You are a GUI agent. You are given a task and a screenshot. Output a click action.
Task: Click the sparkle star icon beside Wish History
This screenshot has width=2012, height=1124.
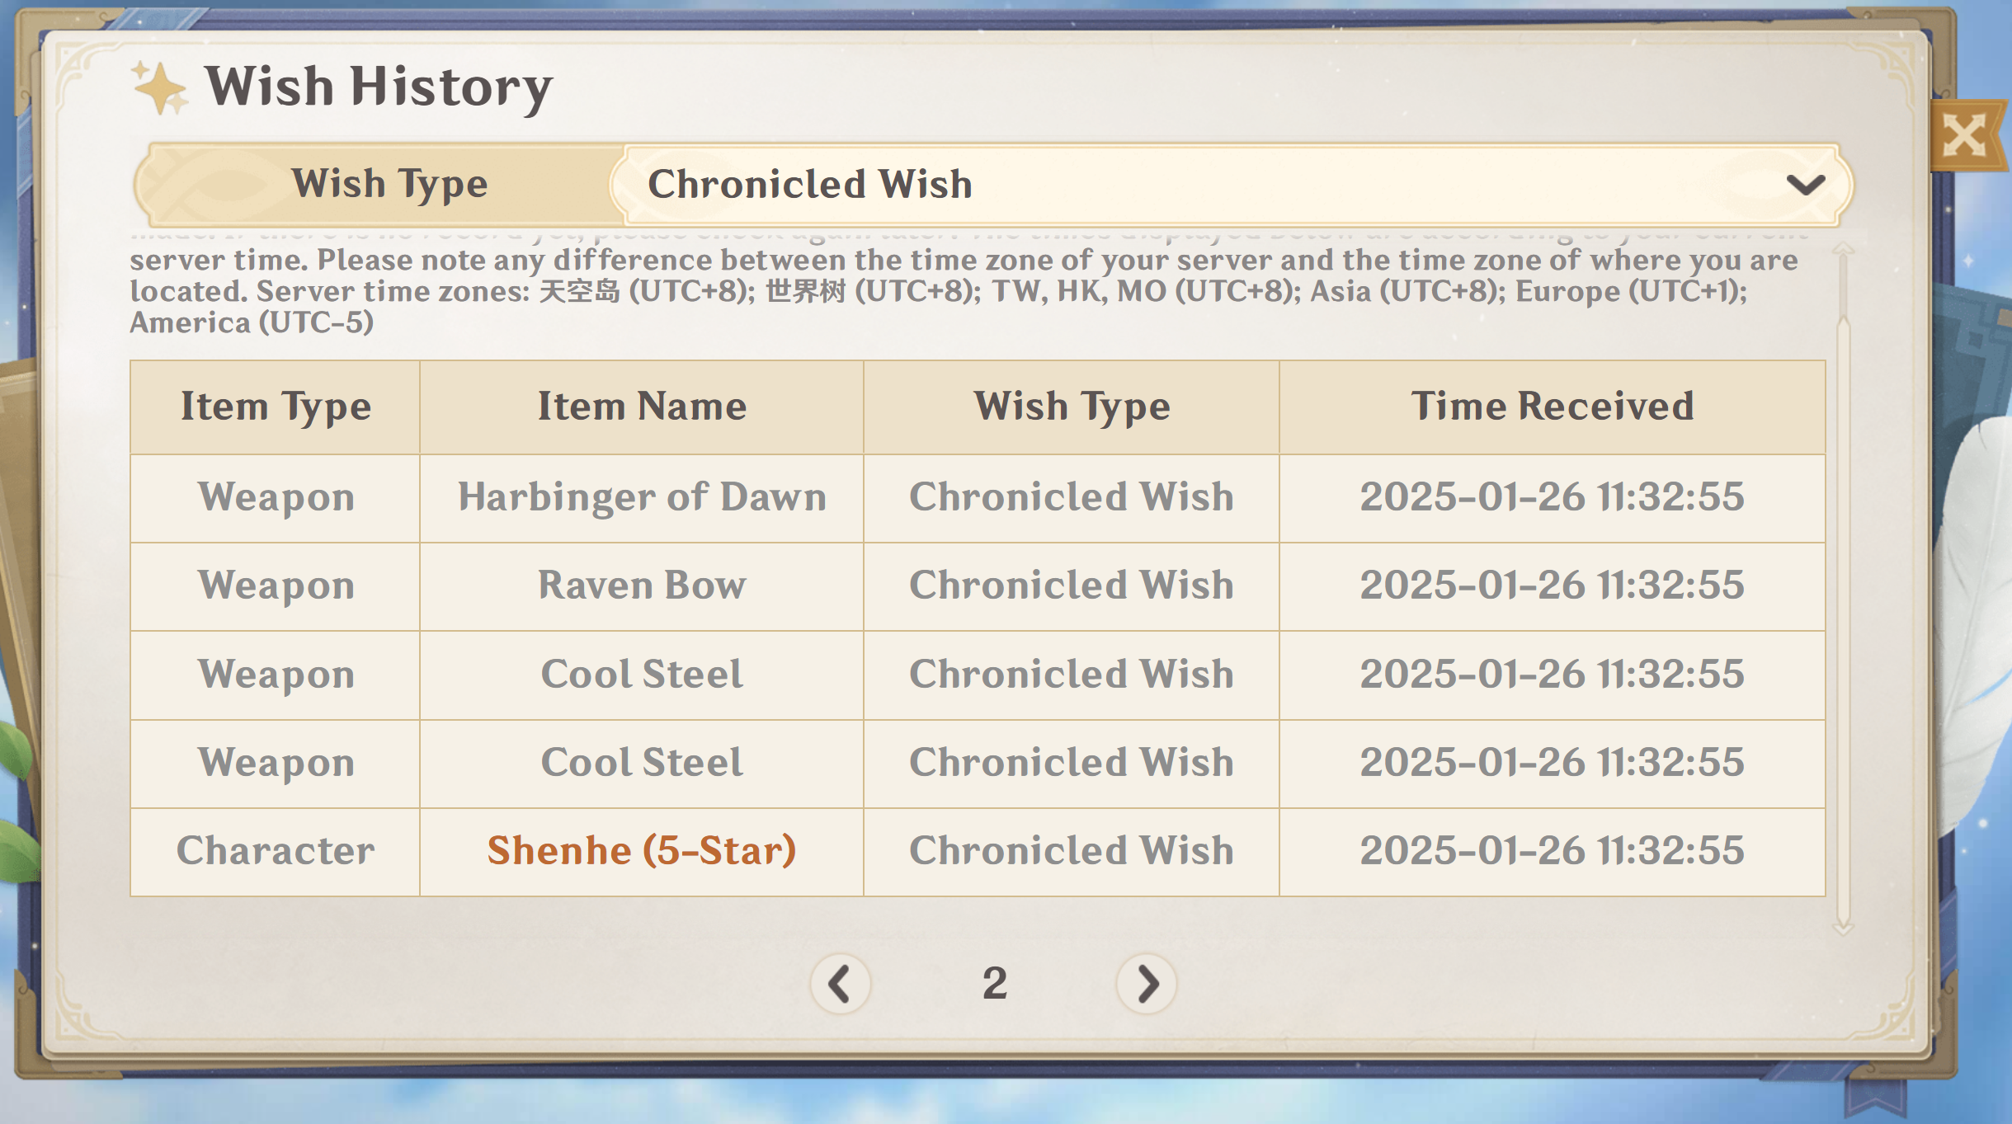(x=159, y=88)
